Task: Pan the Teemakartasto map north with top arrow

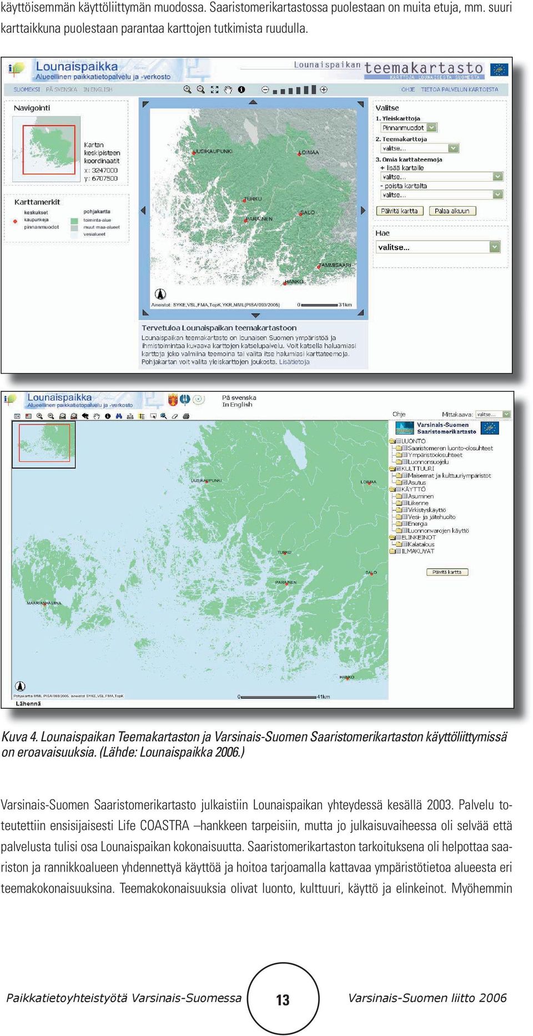Action: (253, 102)
